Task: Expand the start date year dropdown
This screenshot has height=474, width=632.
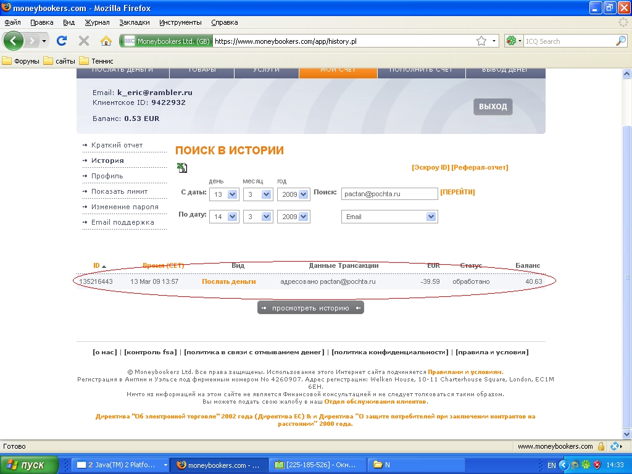Action: point(303,194)
